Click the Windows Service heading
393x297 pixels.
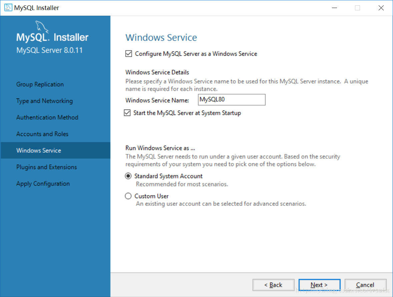pos(161,37)
